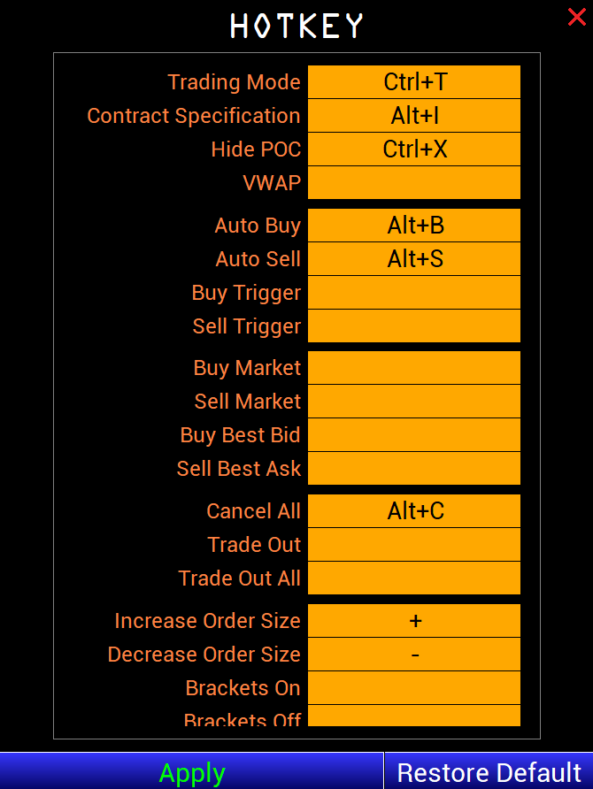Viewport: 593px width, 789px height.
Task: Select the Increase Order Size hotkey field
Action: pos(414,621)
